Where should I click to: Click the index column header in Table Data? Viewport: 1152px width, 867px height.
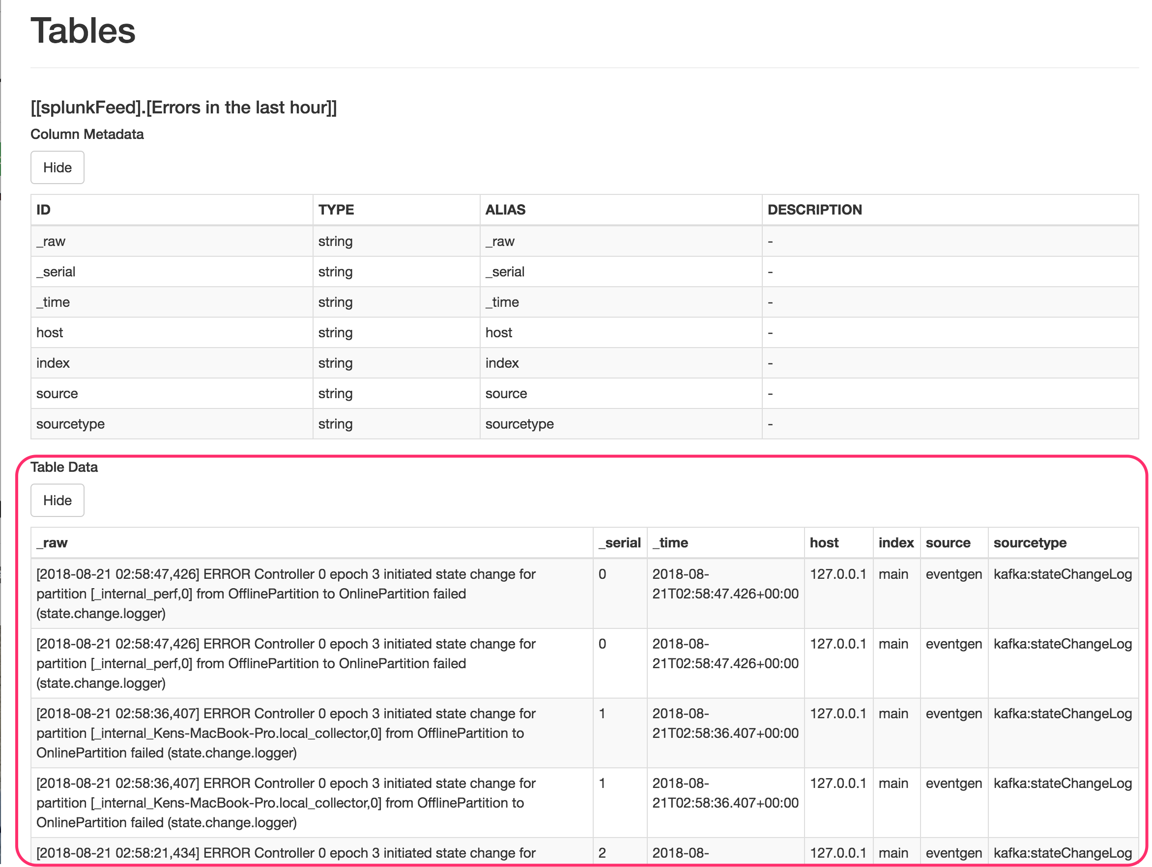click(x=896, y=542)
